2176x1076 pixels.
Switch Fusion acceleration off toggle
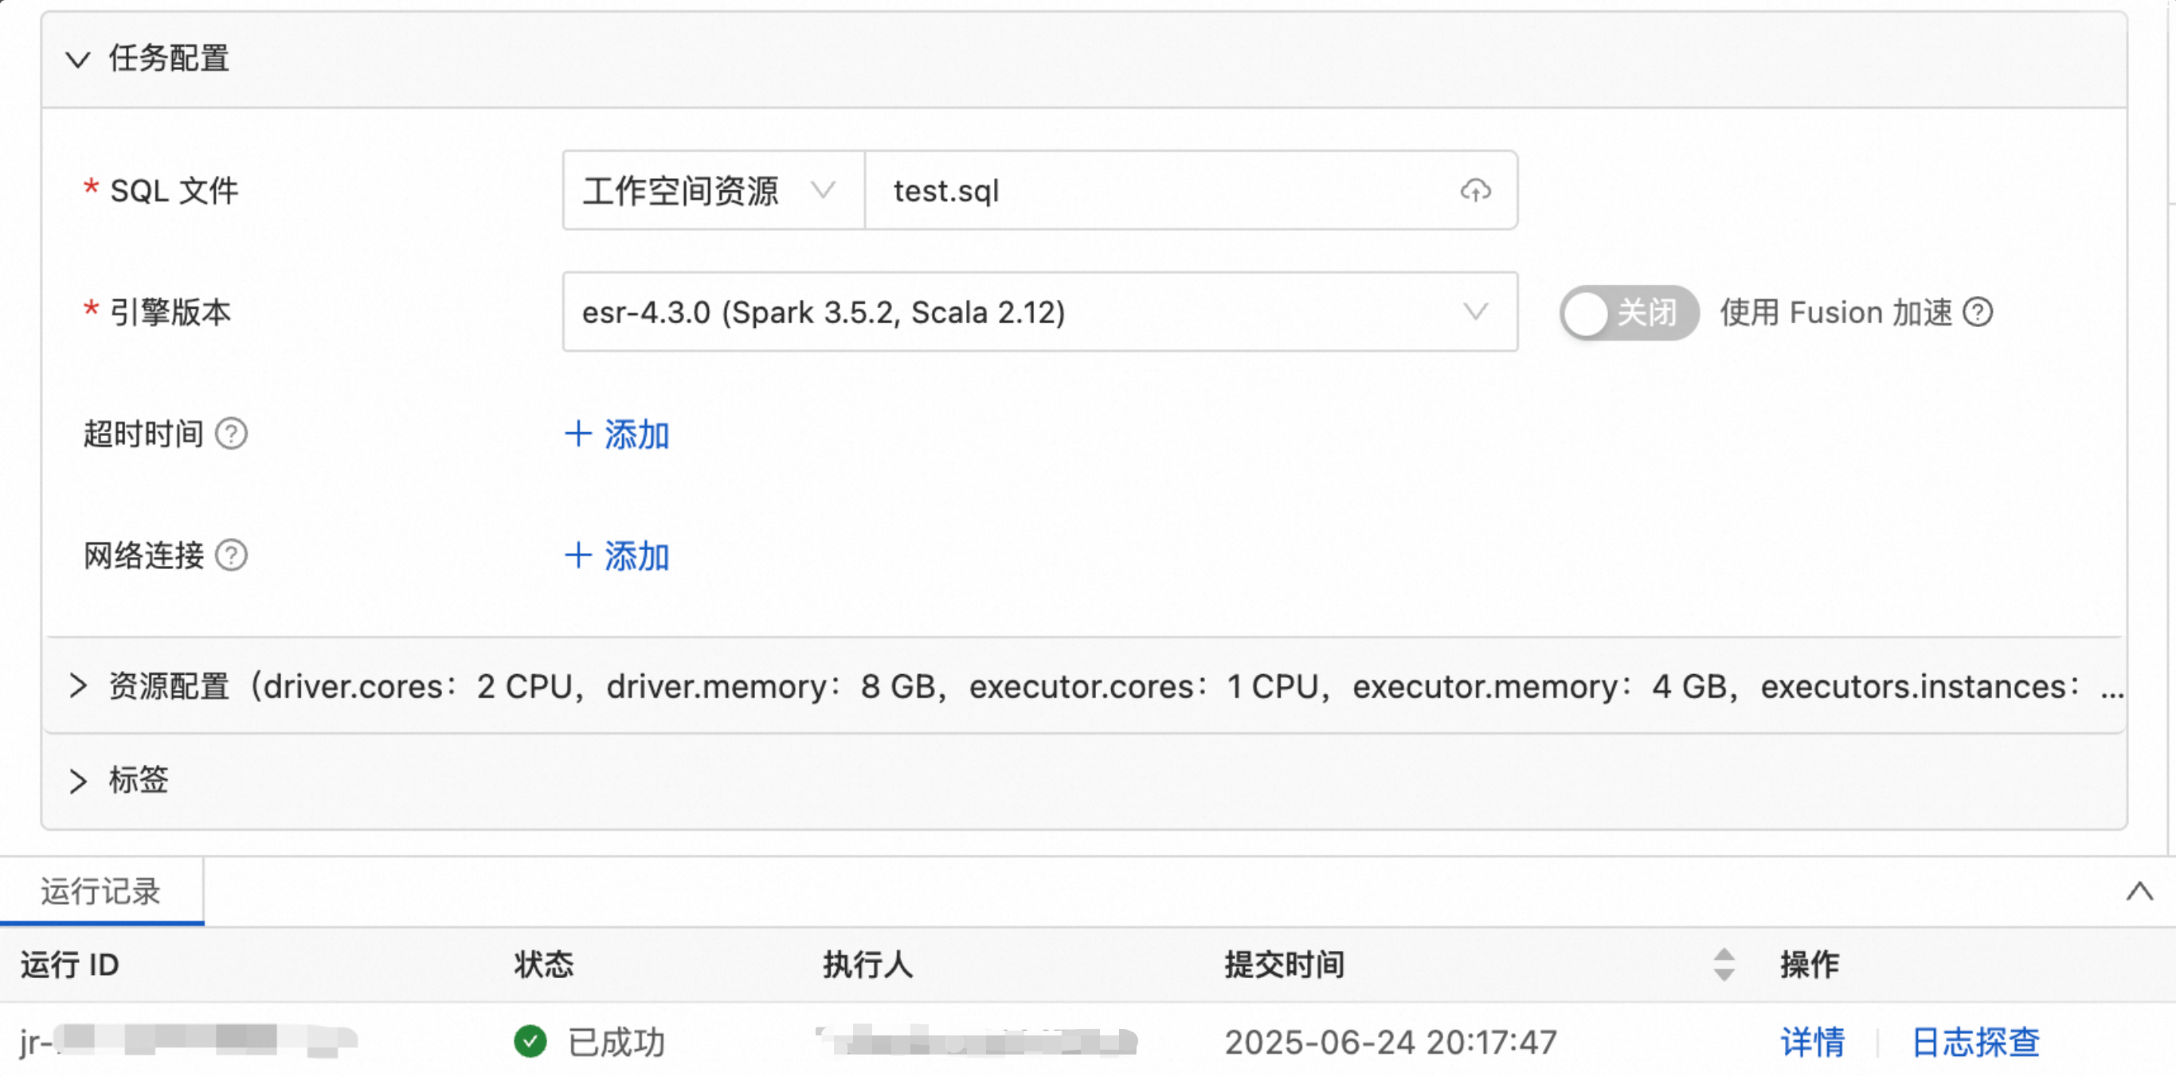1628,312
